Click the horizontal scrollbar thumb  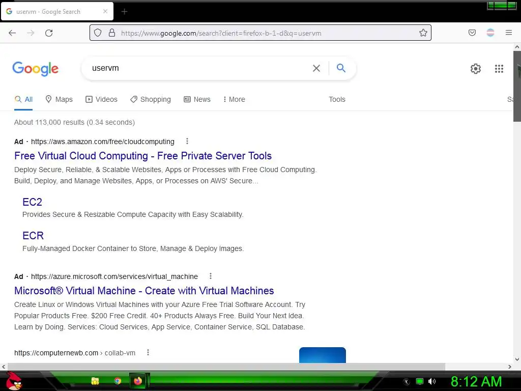point(226,367)
